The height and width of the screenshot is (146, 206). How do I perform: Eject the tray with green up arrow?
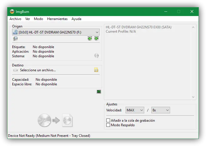pyautogui.click(x=90, y=38)
